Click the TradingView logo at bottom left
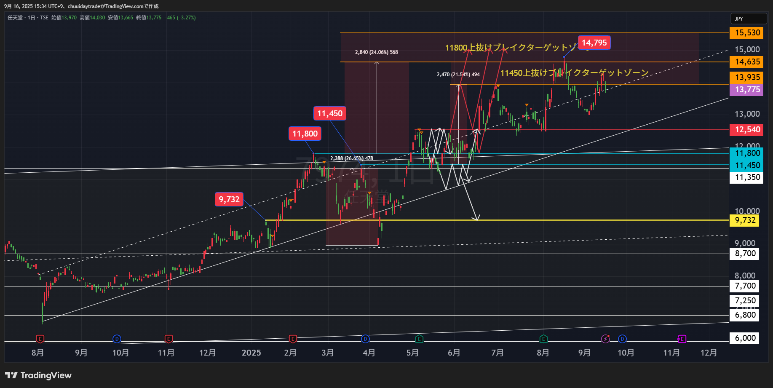The image size is (773, 388). (x=38, y=375)
